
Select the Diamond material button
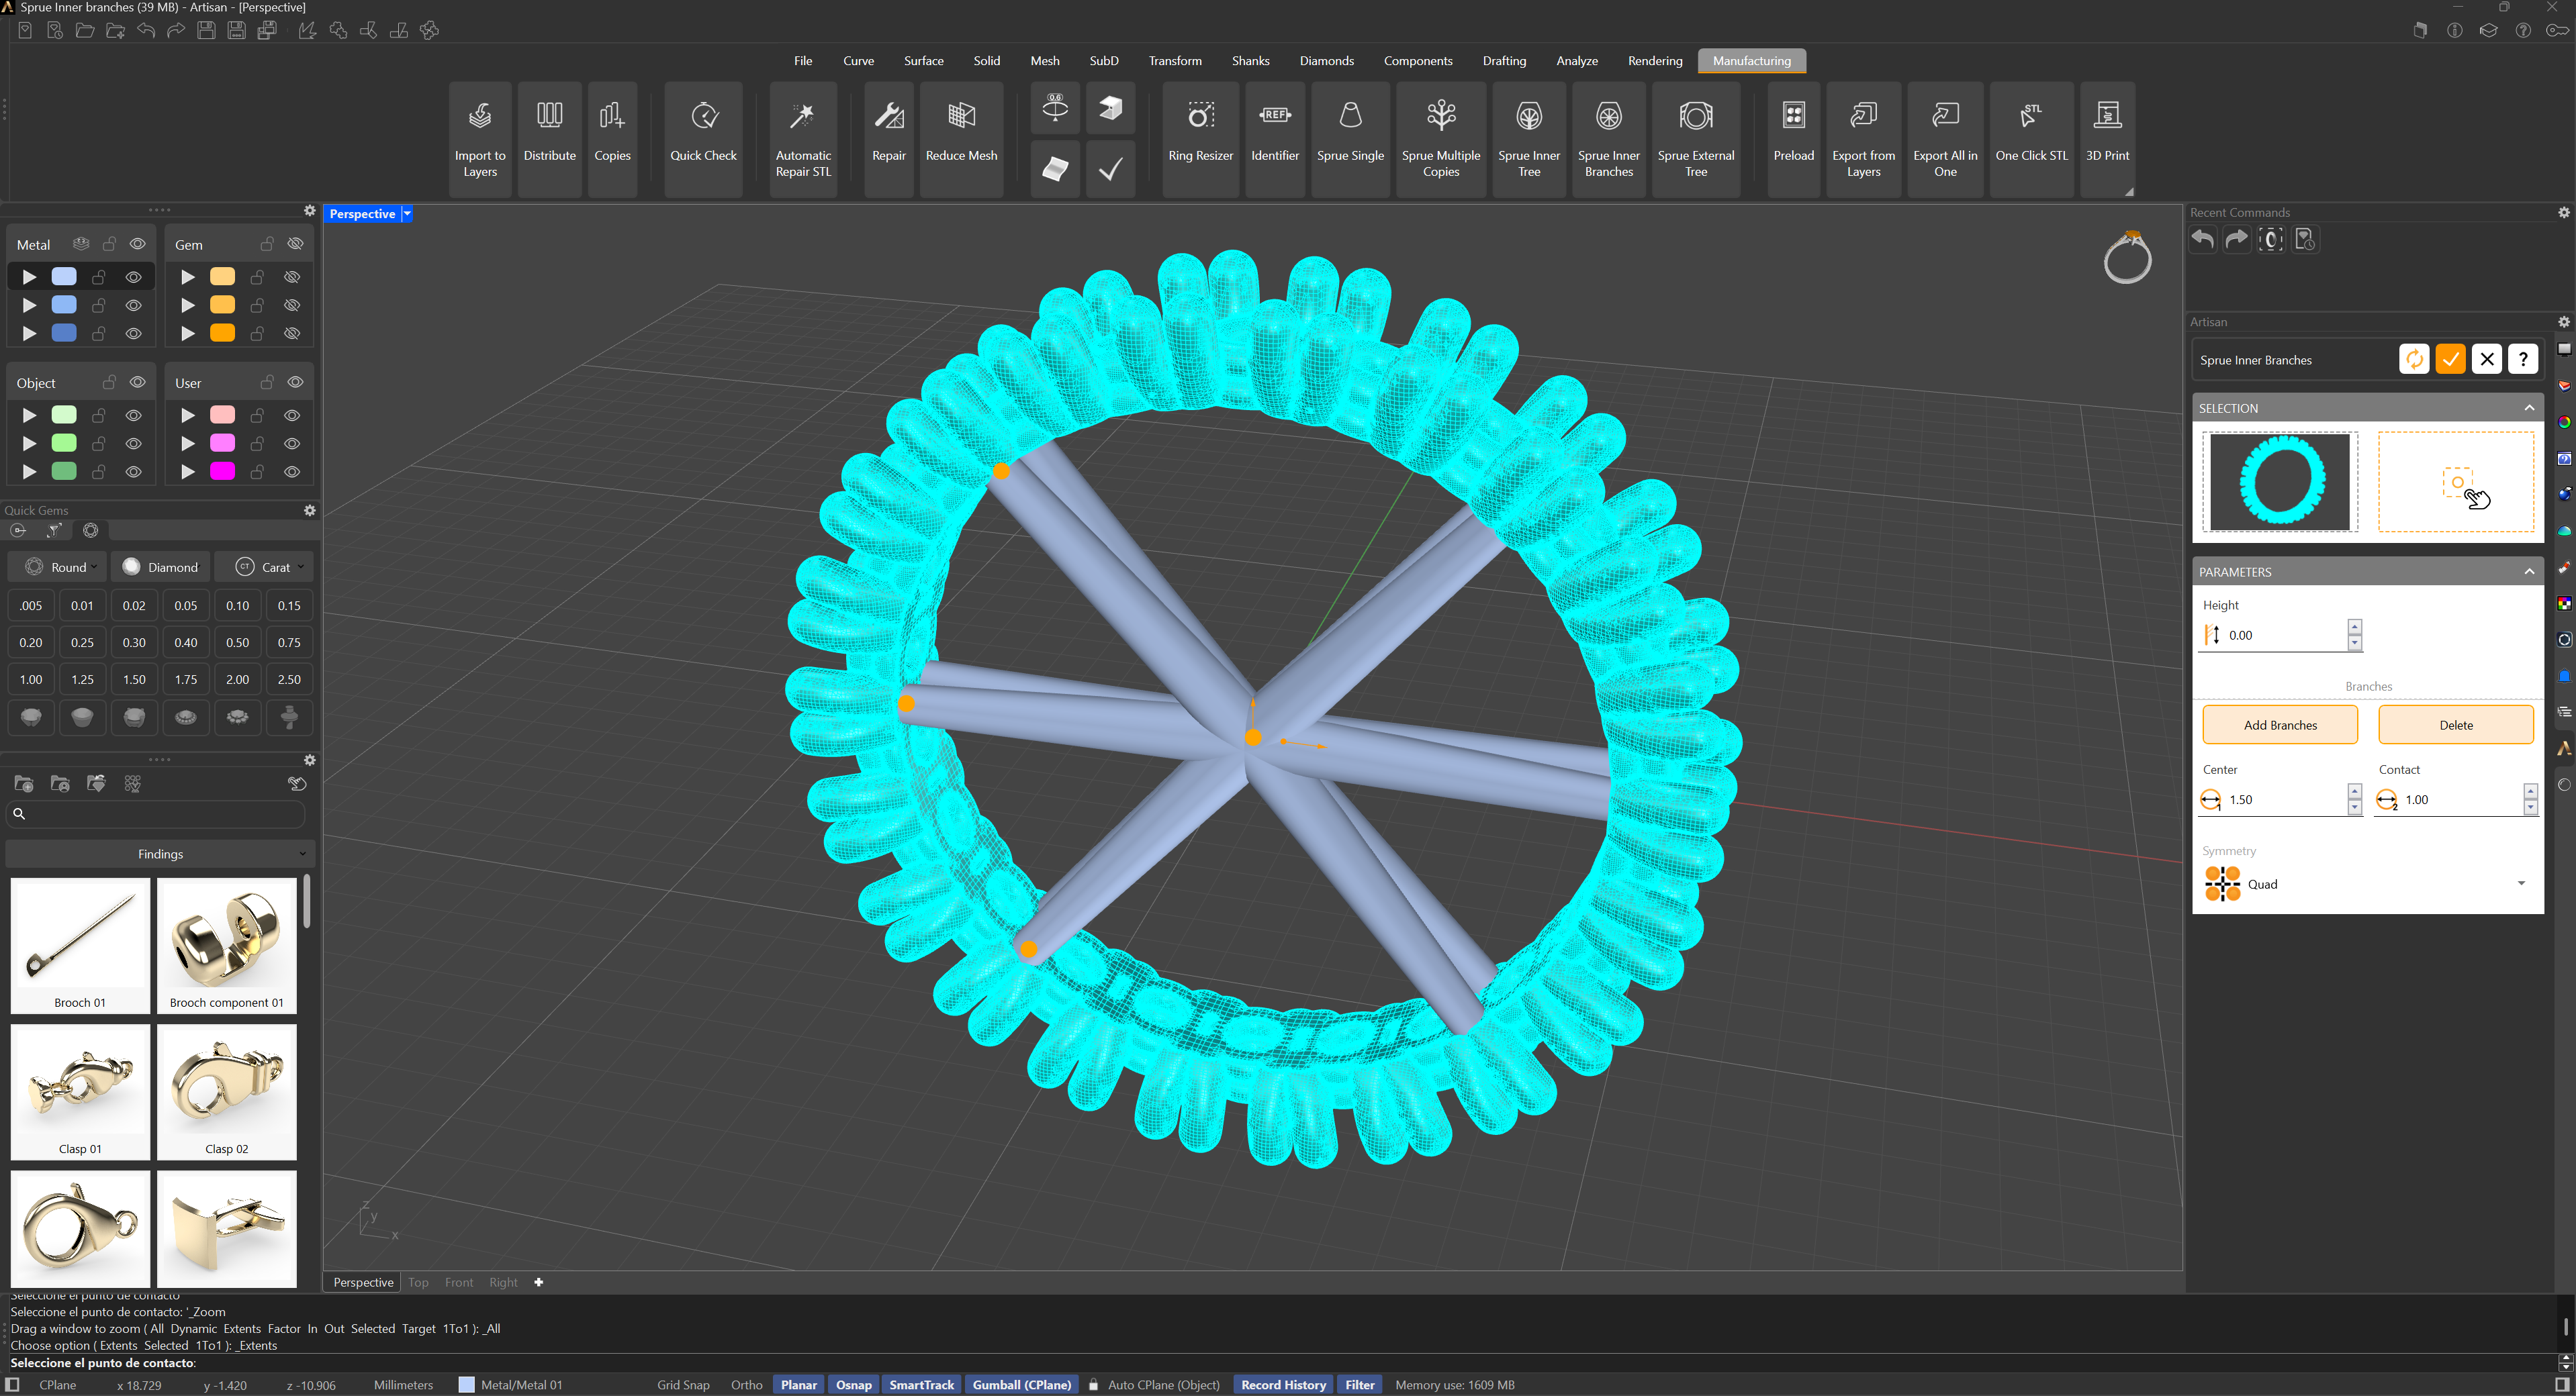[x=161, y=568]
